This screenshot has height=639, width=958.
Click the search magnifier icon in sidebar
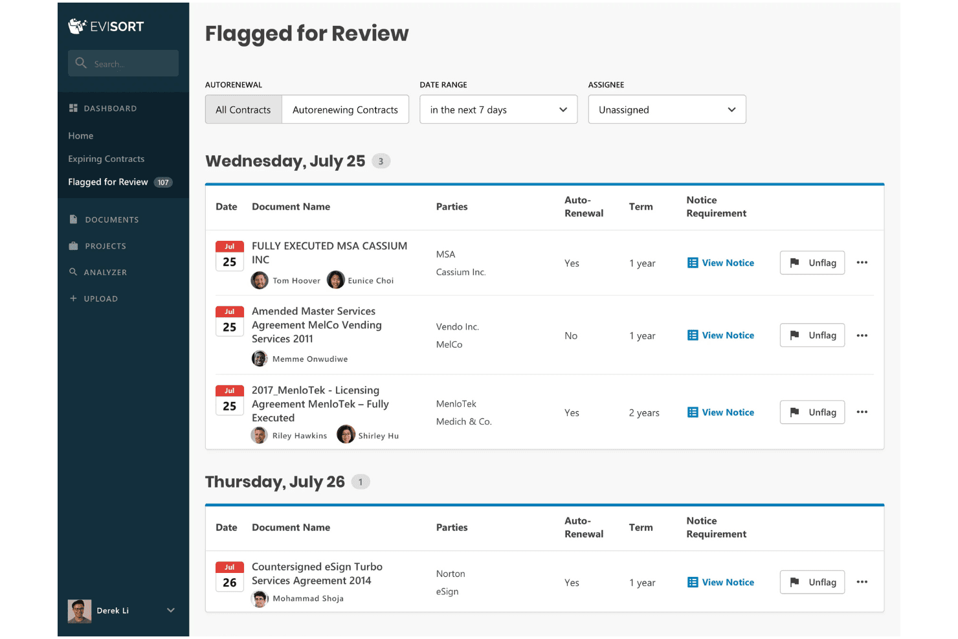pyautogui.click(x=81, y=63)
